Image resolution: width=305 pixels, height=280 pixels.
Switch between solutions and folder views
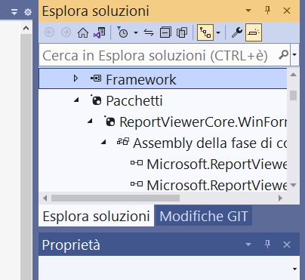(x=100, y=32)
